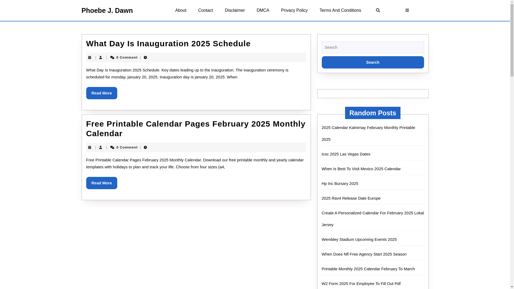The width and height of the screenshot is (514, 289).
Task: Click clock icon under Free Printable Calendar post
Action: [145, 147]
